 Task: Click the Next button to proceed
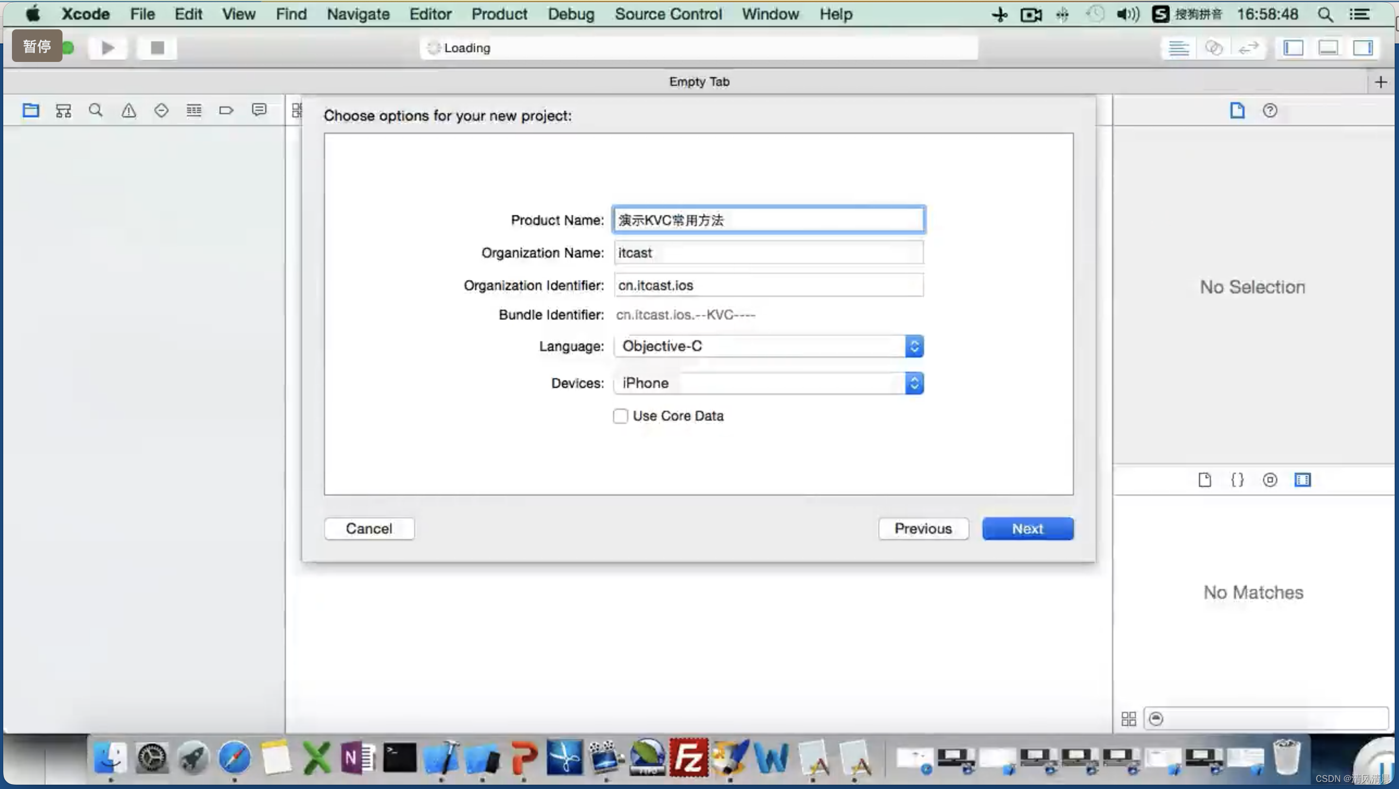(1027, 529)
